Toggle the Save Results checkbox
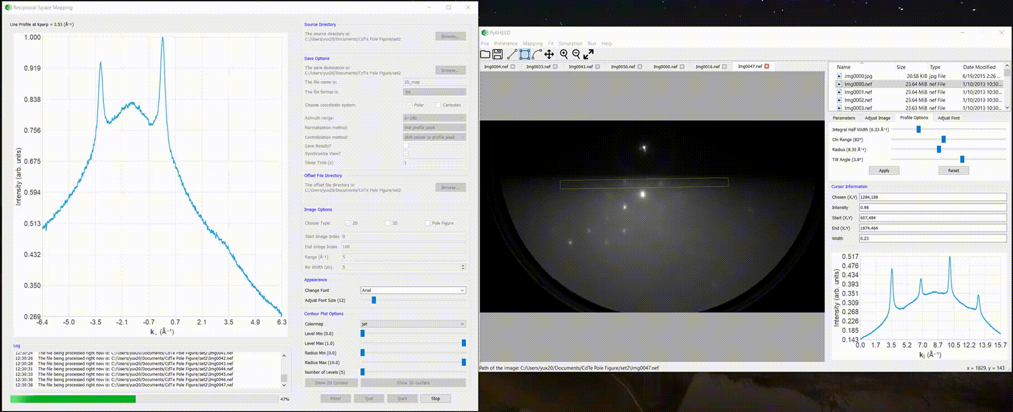 click(406, 146)
